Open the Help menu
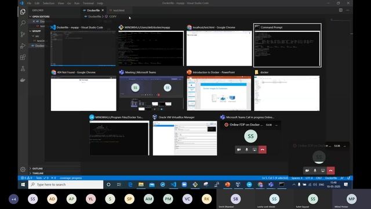Viewport: 371px width, 209px height. click(x=100, y=3)
